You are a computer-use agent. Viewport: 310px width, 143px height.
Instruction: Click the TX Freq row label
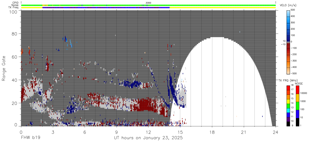pyautogui.click(x=14, y=7)
